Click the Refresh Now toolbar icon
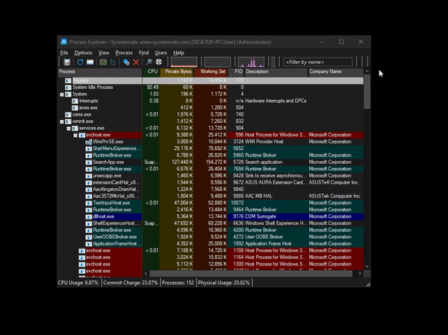This screenshot has width=448, height=335. click(x=81, y=62)
